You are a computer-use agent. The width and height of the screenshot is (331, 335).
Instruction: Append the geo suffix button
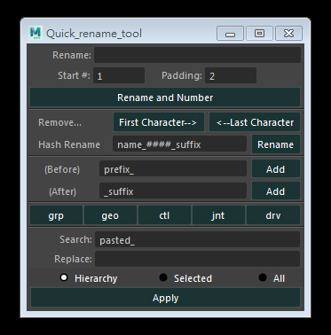coord(110,215)
